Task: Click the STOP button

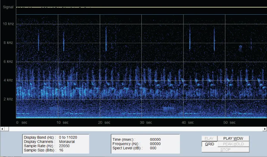Action: [225, 149]
